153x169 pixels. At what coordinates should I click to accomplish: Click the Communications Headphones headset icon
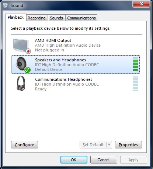pyautogui.click(x=21, y=83)
